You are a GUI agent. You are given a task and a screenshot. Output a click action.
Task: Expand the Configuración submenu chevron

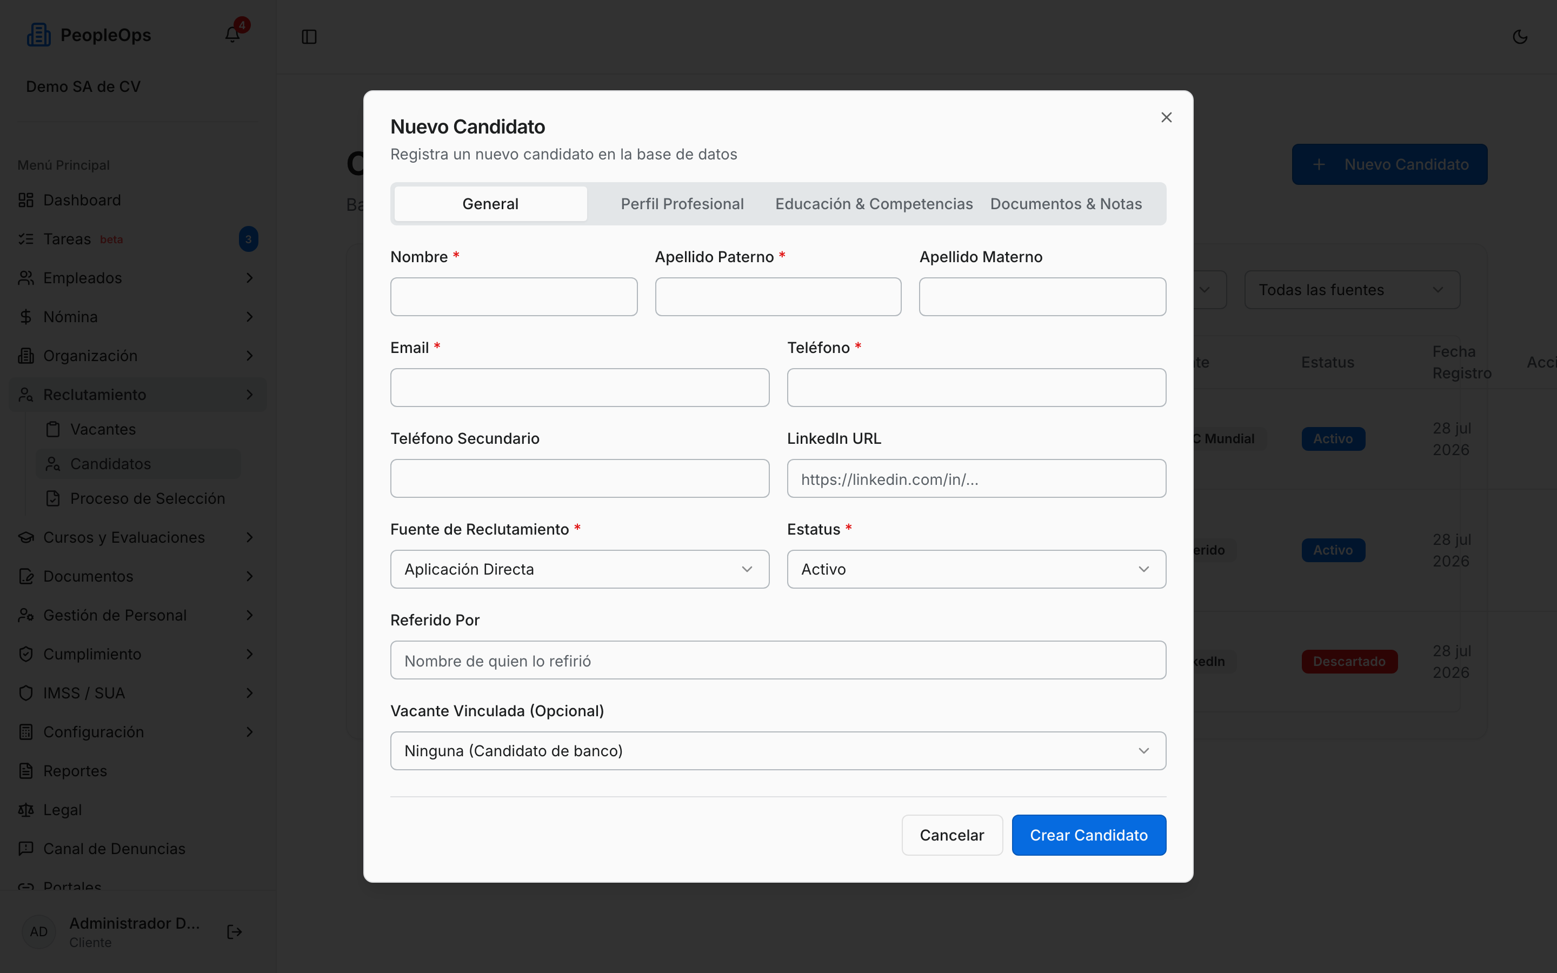click(x=250, y=732)
